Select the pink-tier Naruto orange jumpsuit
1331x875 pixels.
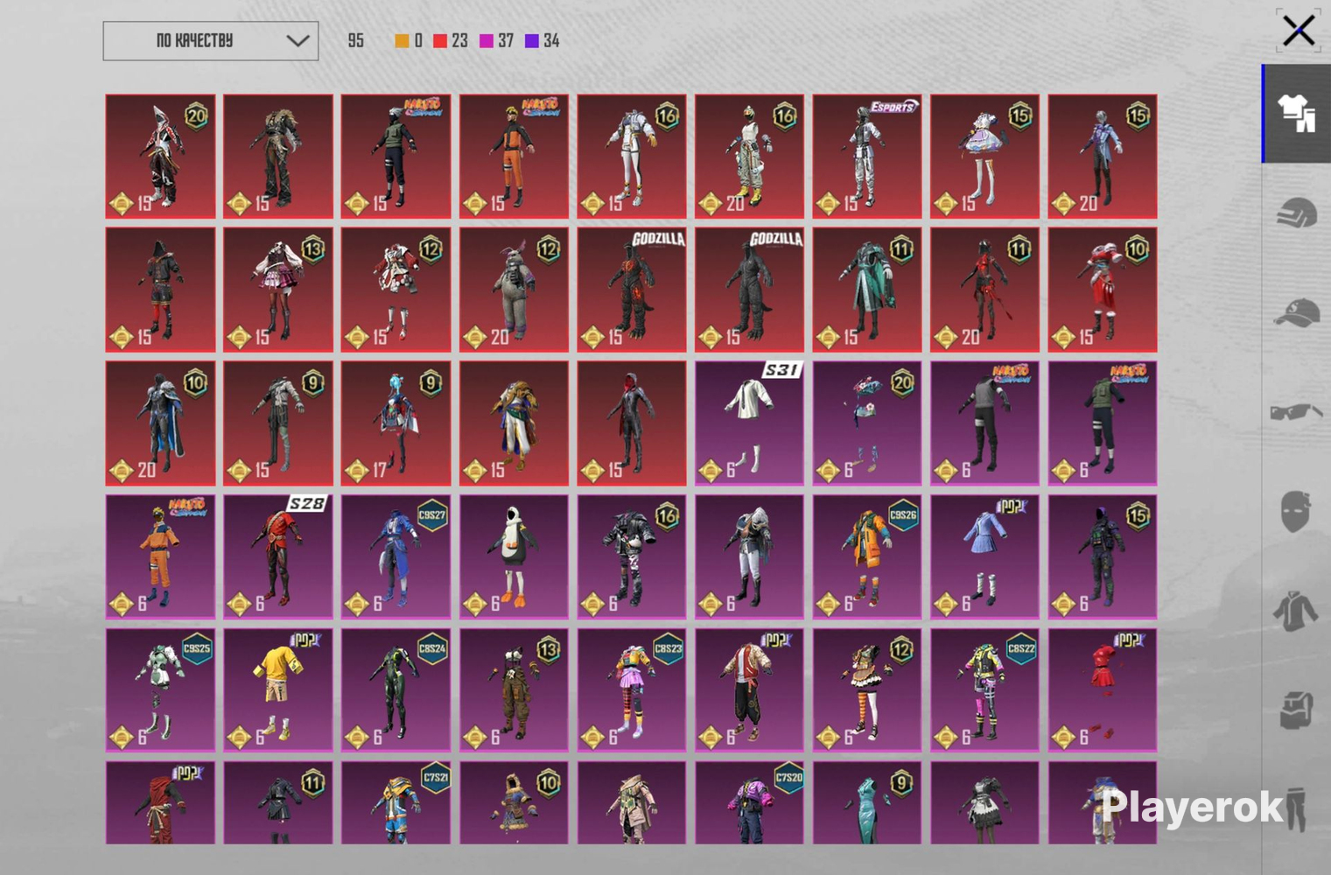pos(160,556)
